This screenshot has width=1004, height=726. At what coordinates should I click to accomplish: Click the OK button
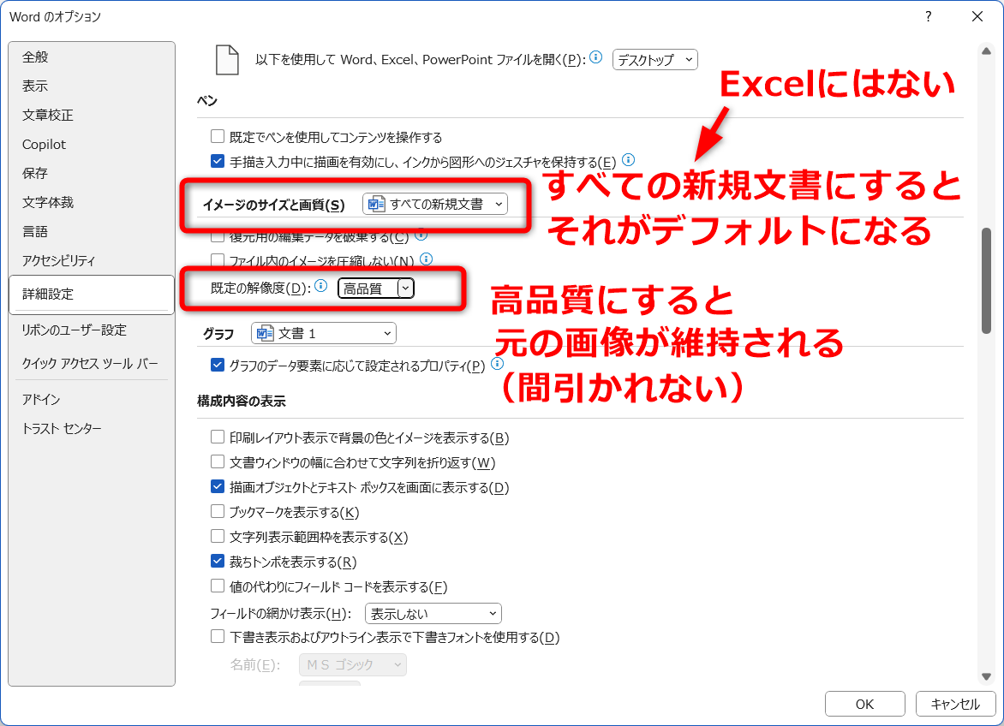[864, 704]
